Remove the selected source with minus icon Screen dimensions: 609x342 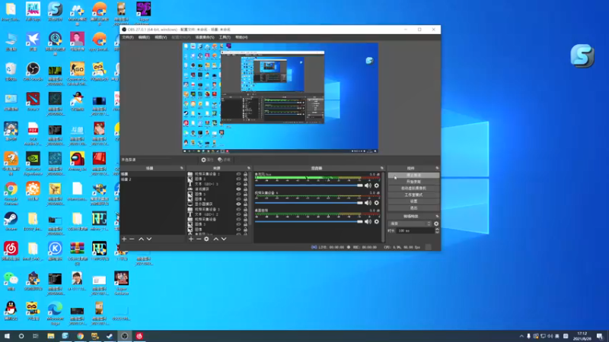coord(199,239)
